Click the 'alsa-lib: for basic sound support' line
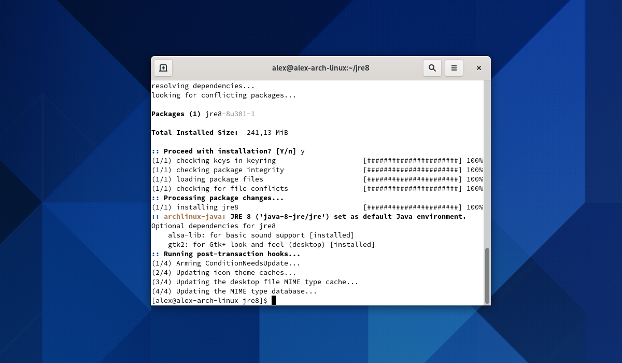 click(x=261, y=235)
